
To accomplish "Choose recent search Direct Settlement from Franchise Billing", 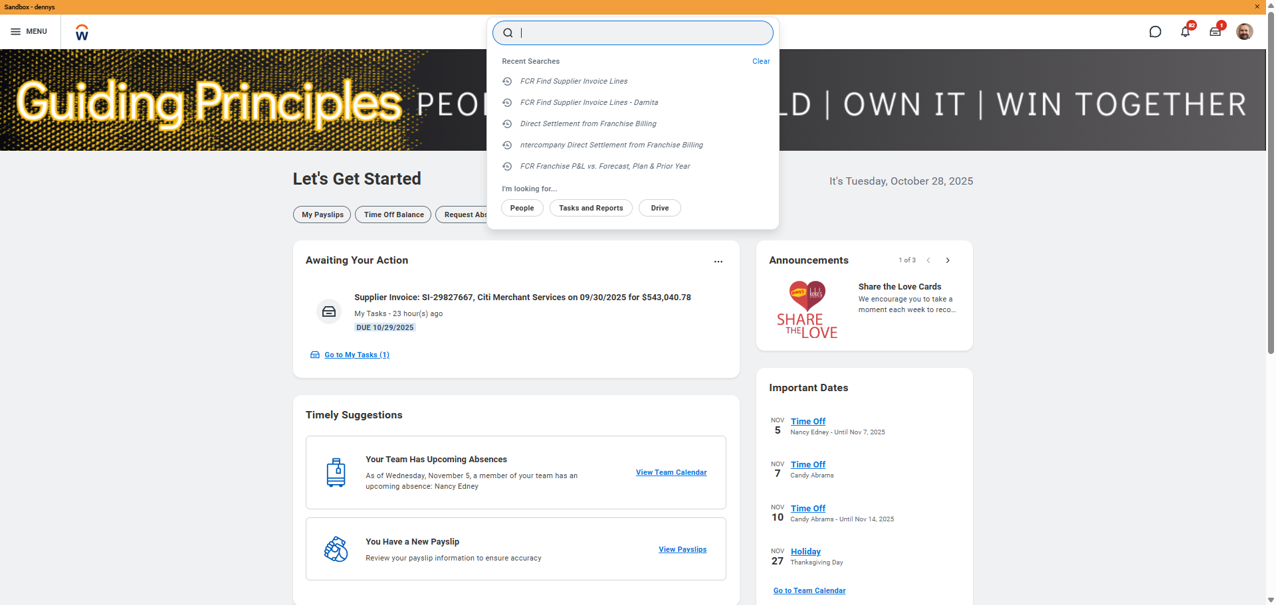I will coord(588,124).
